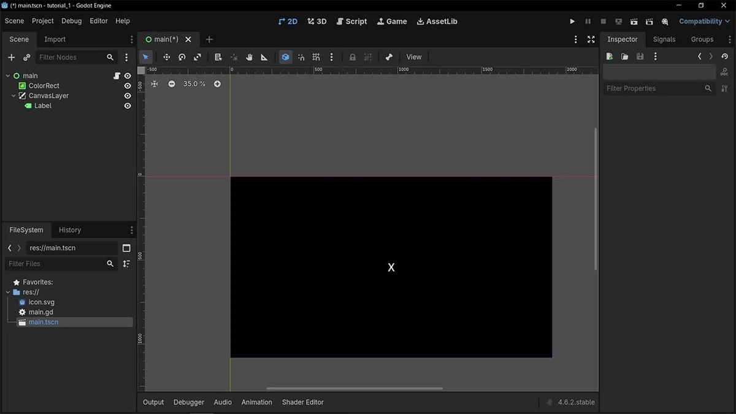The image size is (736, 414).
Task: Enable Movie Maker mode film reel icon
Action: pyautogui.click(x=665, y=21)
